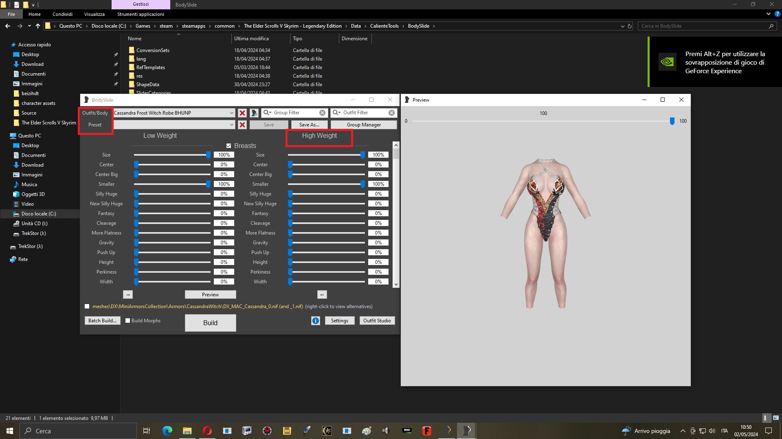Open volume control in system tray

(x=712, y=431)
